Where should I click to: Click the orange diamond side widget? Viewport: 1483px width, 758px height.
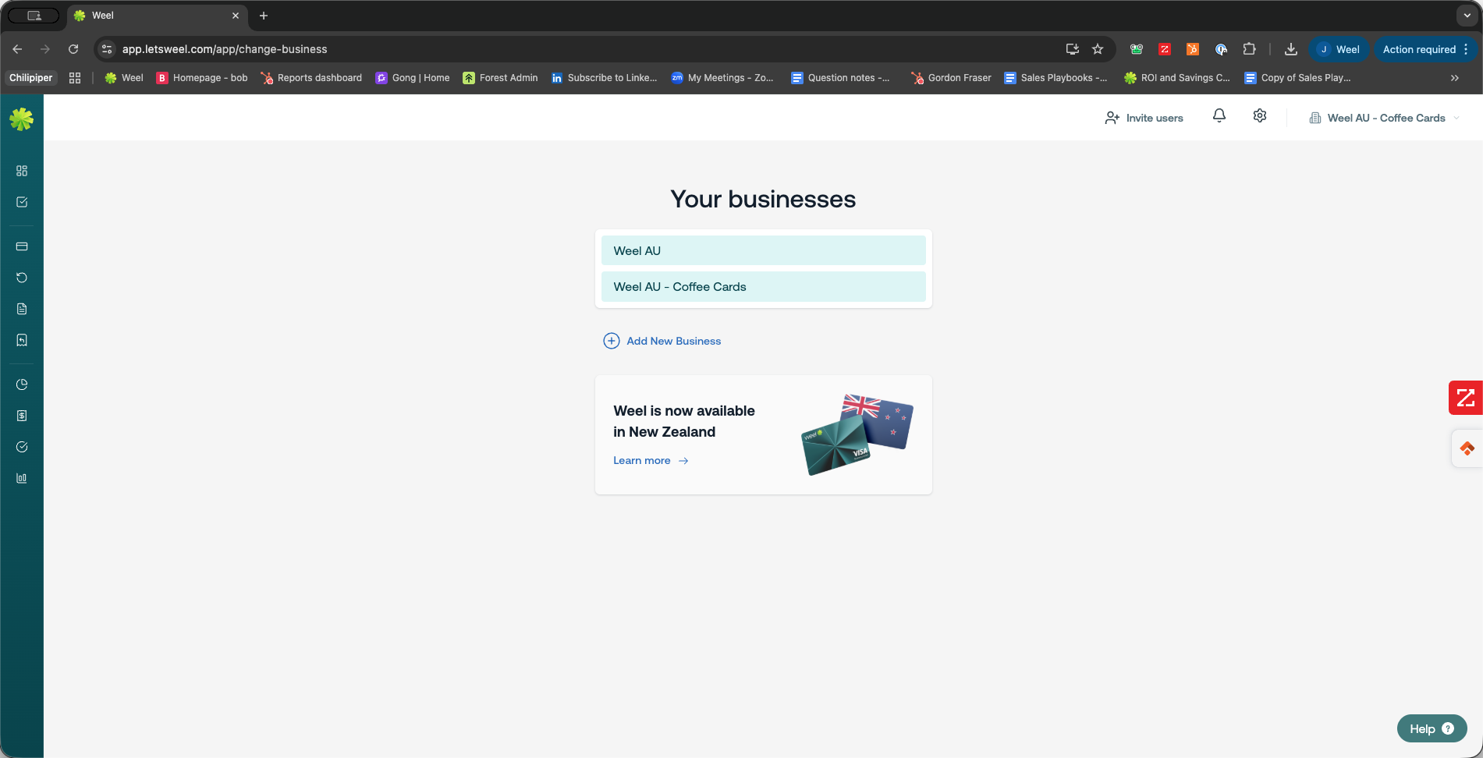(x=1467, y=448)
